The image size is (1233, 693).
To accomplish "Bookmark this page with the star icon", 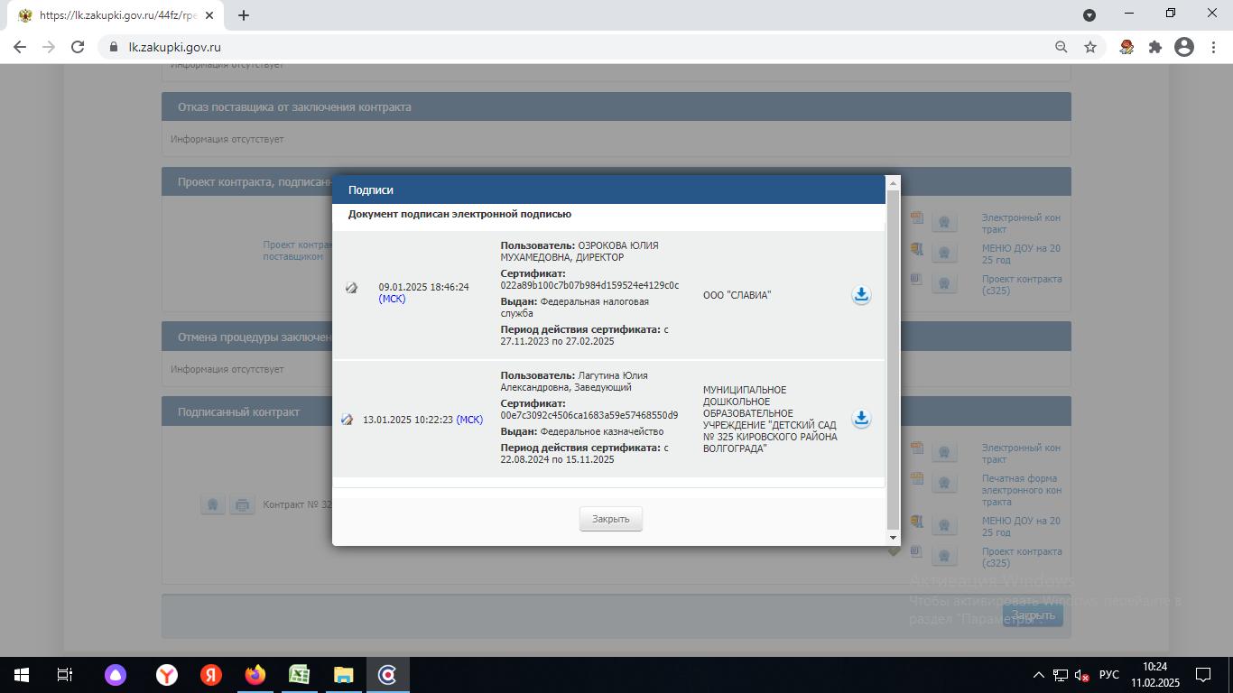I will 1090,47.
